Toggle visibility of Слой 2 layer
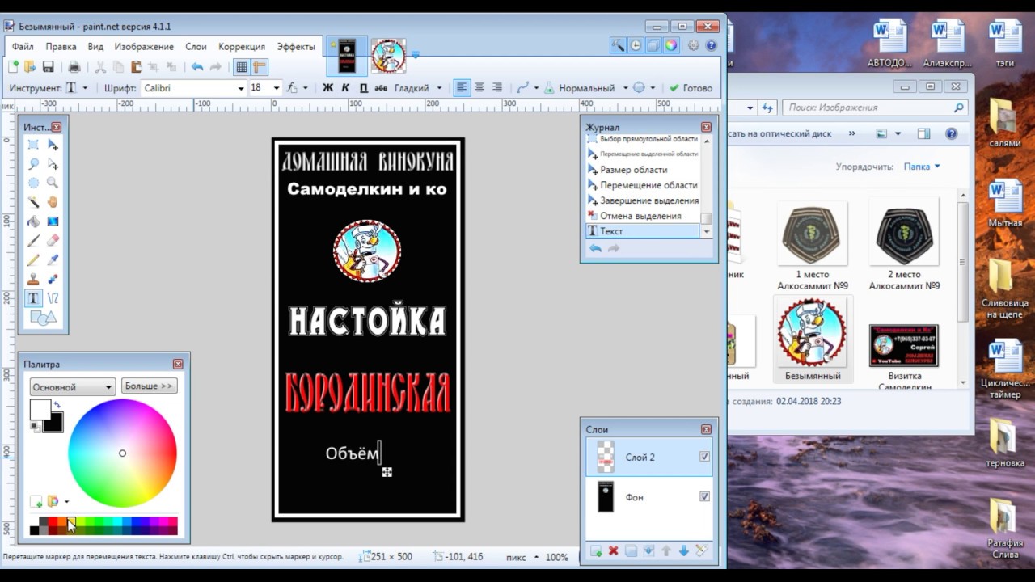The image size is (1035, 582). [704, 457]
